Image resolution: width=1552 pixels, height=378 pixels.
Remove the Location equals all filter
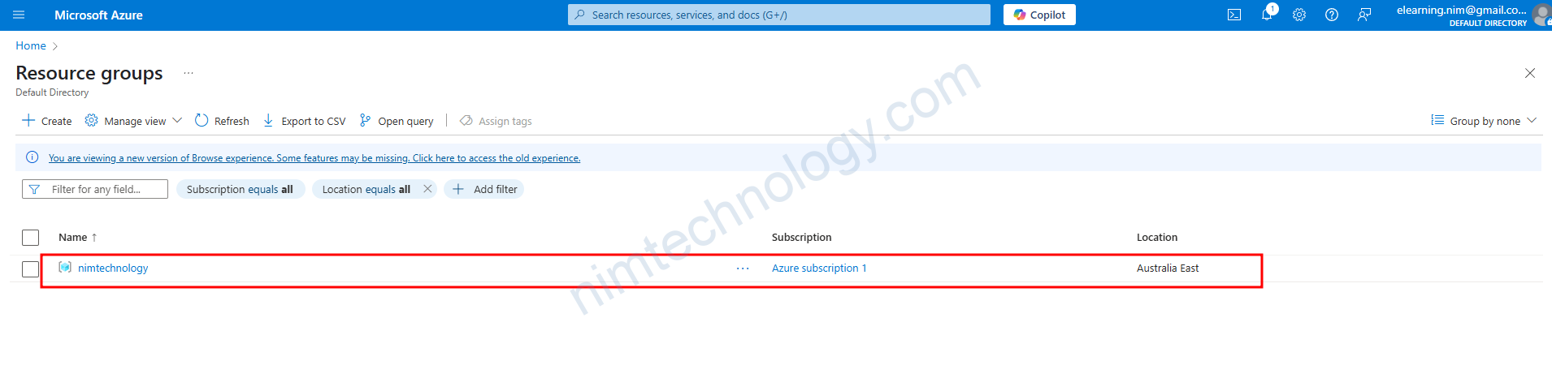[x=427, y=189]
